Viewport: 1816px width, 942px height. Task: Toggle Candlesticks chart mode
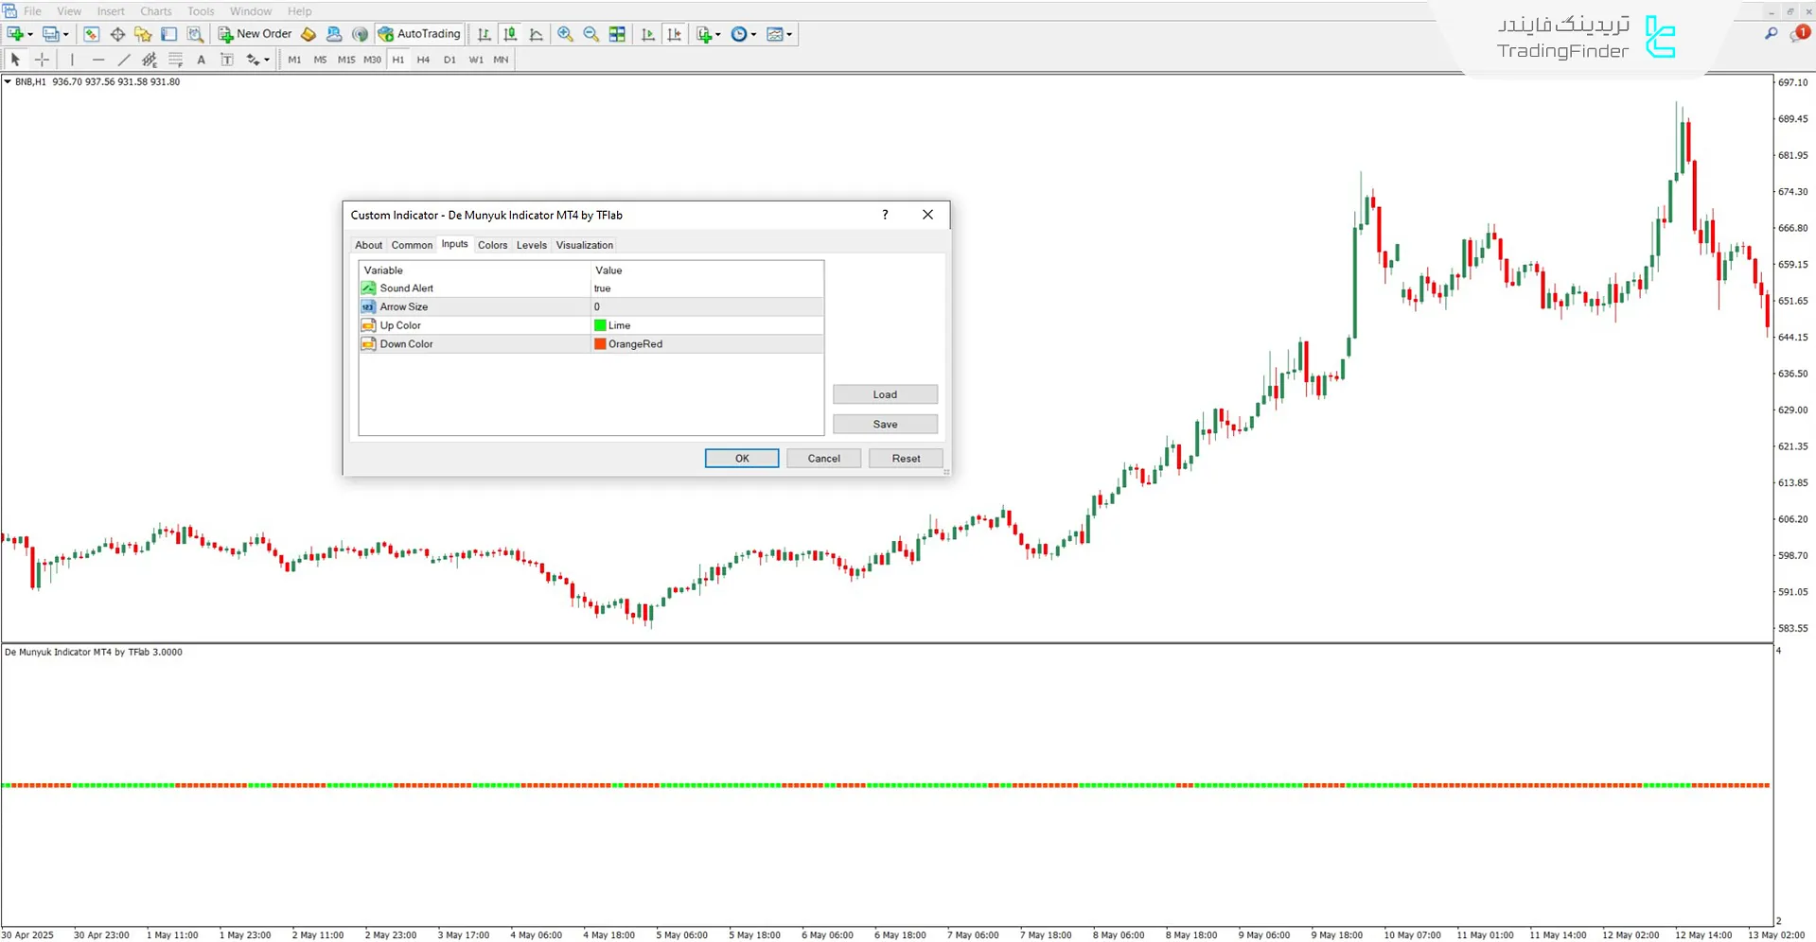click(x=510, y=34)
